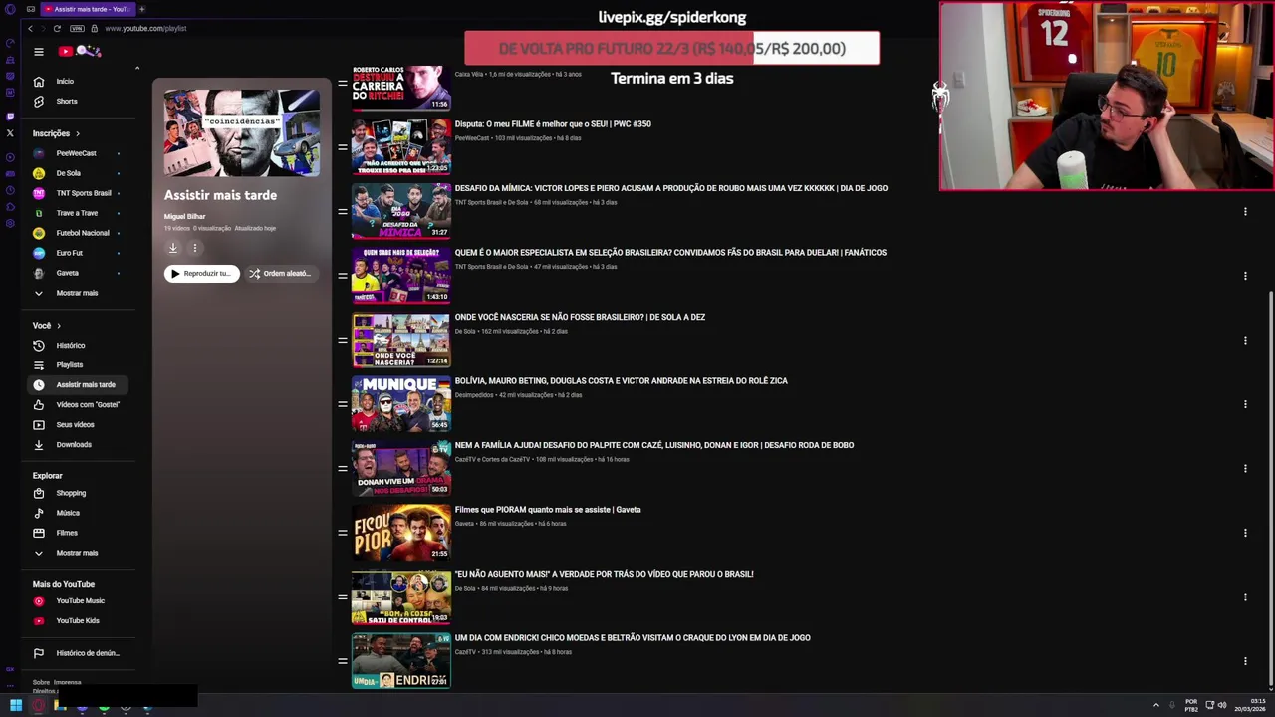1275x717 pixels.
Task: Play Onde Você Nasceria thumbnail
Action: click(x=401, y=340)
